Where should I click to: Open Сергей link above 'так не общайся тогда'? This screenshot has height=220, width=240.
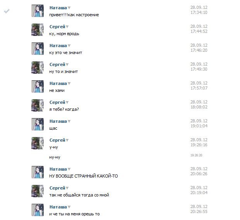click(x=57, y=188)
